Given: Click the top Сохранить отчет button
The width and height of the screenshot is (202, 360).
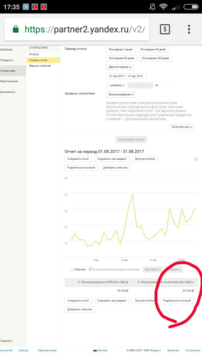Looking at the screenshot, I should pyautogui.click(x=78, y=159).
